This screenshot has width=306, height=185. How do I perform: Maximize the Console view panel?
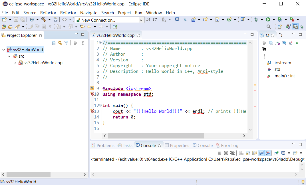300,144
